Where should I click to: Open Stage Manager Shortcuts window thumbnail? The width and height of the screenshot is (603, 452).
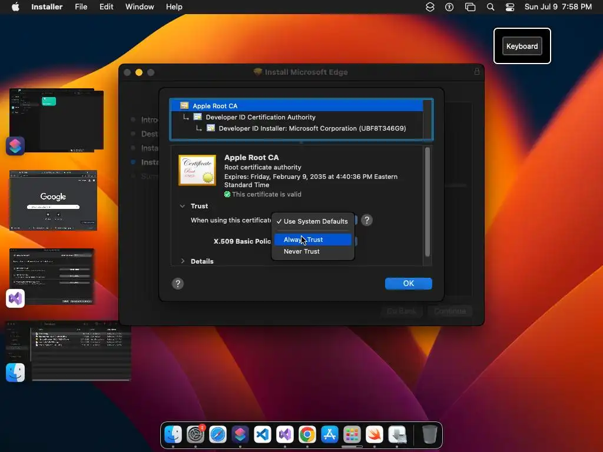pos(57,120)
